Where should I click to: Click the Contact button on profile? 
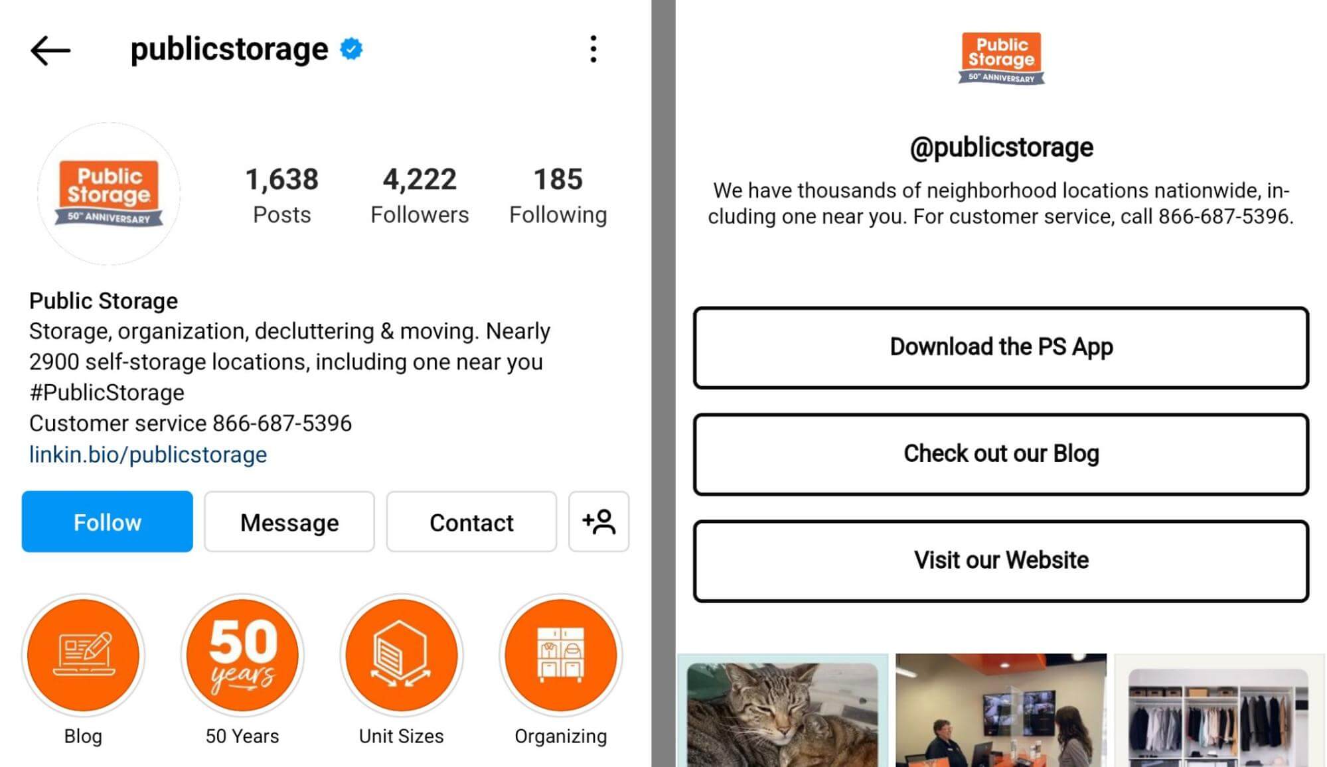click(x=471, y=522)
